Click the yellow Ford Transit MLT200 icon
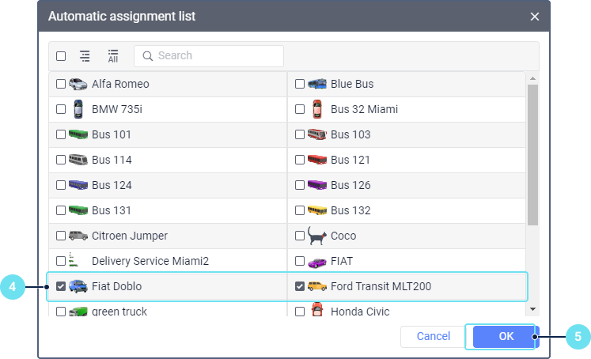The width and height of the screenshot is (591, 359). click(x=316, y=286)
